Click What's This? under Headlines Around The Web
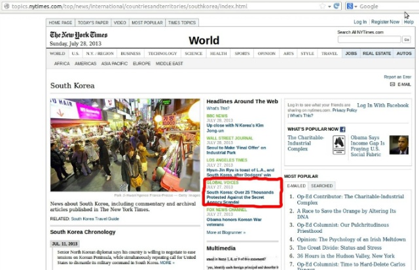Viewport: 419px width, 270px height. [218, 109]
